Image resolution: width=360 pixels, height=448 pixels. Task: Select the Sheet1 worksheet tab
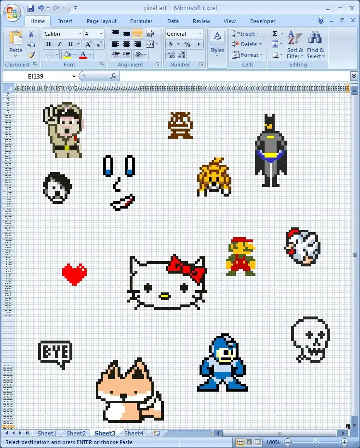(47, 433)
